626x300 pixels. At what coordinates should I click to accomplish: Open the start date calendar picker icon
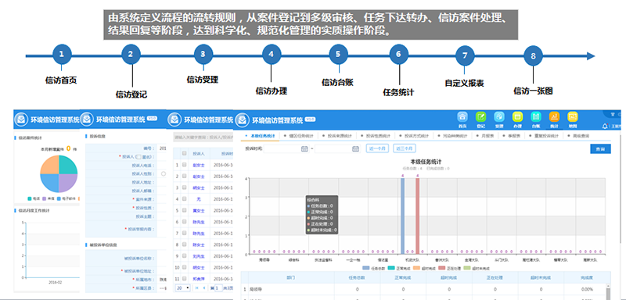pos(304,148)
